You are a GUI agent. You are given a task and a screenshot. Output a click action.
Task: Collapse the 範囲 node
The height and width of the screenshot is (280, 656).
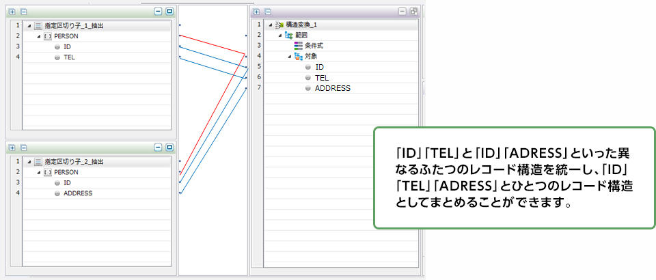coord(280,36)
